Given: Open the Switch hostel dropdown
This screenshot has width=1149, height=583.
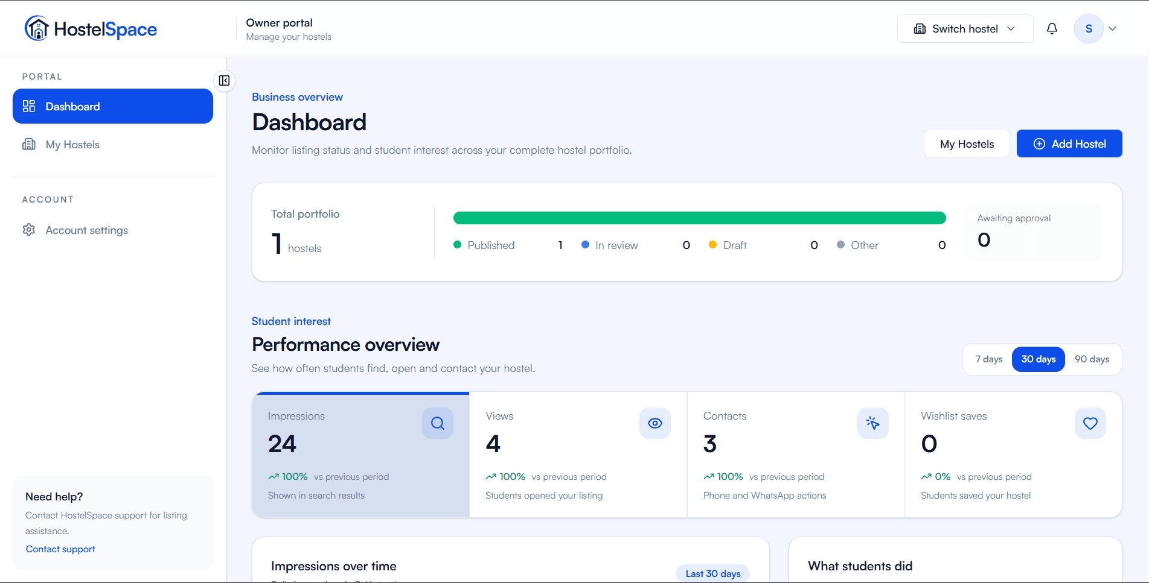Looking at the screenshot, I should 965,28.
